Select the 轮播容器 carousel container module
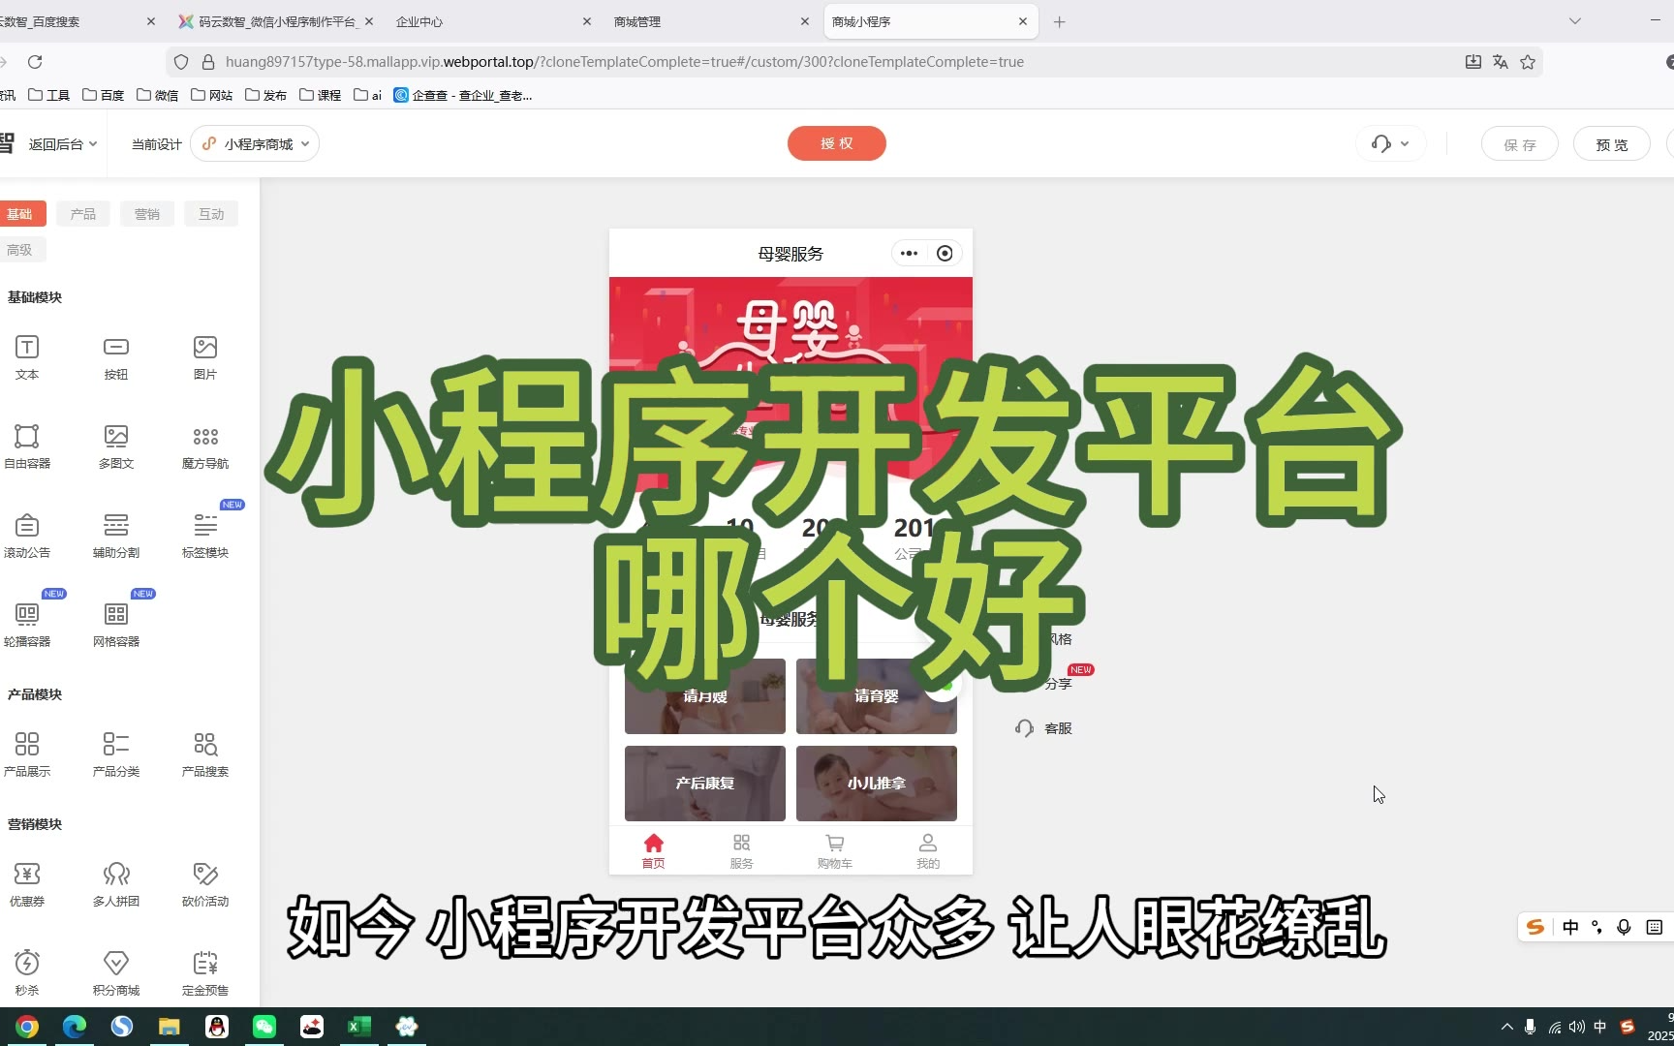 27,625
